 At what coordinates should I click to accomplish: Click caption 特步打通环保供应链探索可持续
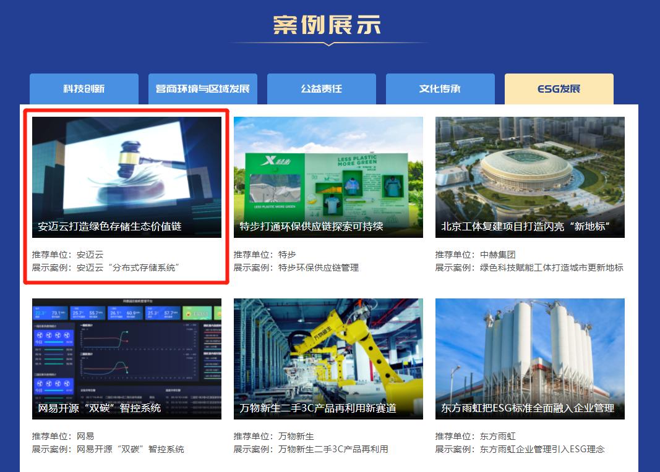coord(312,227)
